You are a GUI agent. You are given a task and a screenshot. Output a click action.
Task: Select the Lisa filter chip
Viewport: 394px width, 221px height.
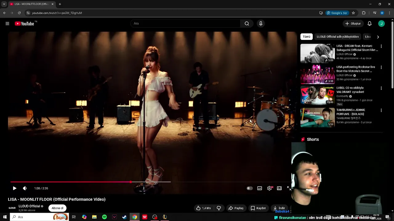368,37
